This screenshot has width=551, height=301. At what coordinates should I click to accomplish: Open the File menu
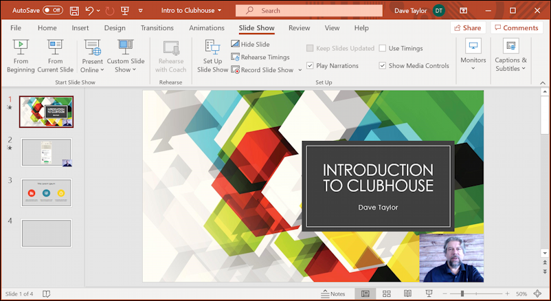(x=16, y=27)
